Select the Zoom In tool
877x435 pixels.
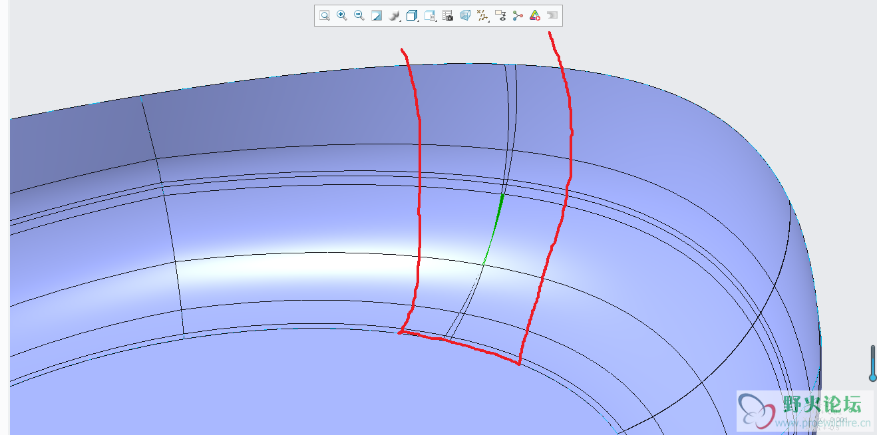341,15
